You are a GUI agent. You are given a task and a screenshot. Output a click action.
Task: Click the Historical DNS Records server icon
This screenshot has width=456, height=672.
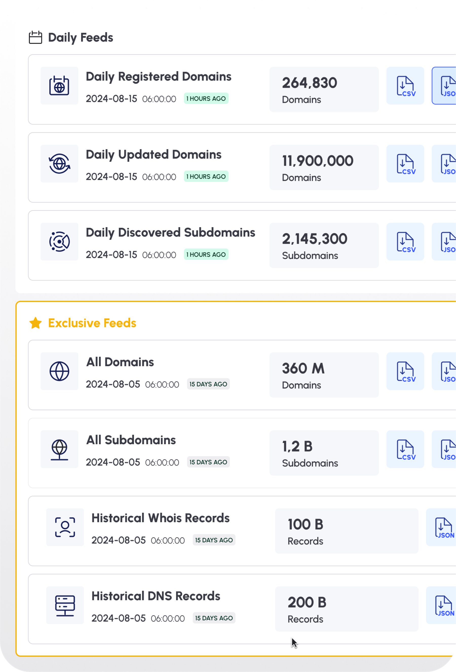pyautogui.click(x=65, y=606)
